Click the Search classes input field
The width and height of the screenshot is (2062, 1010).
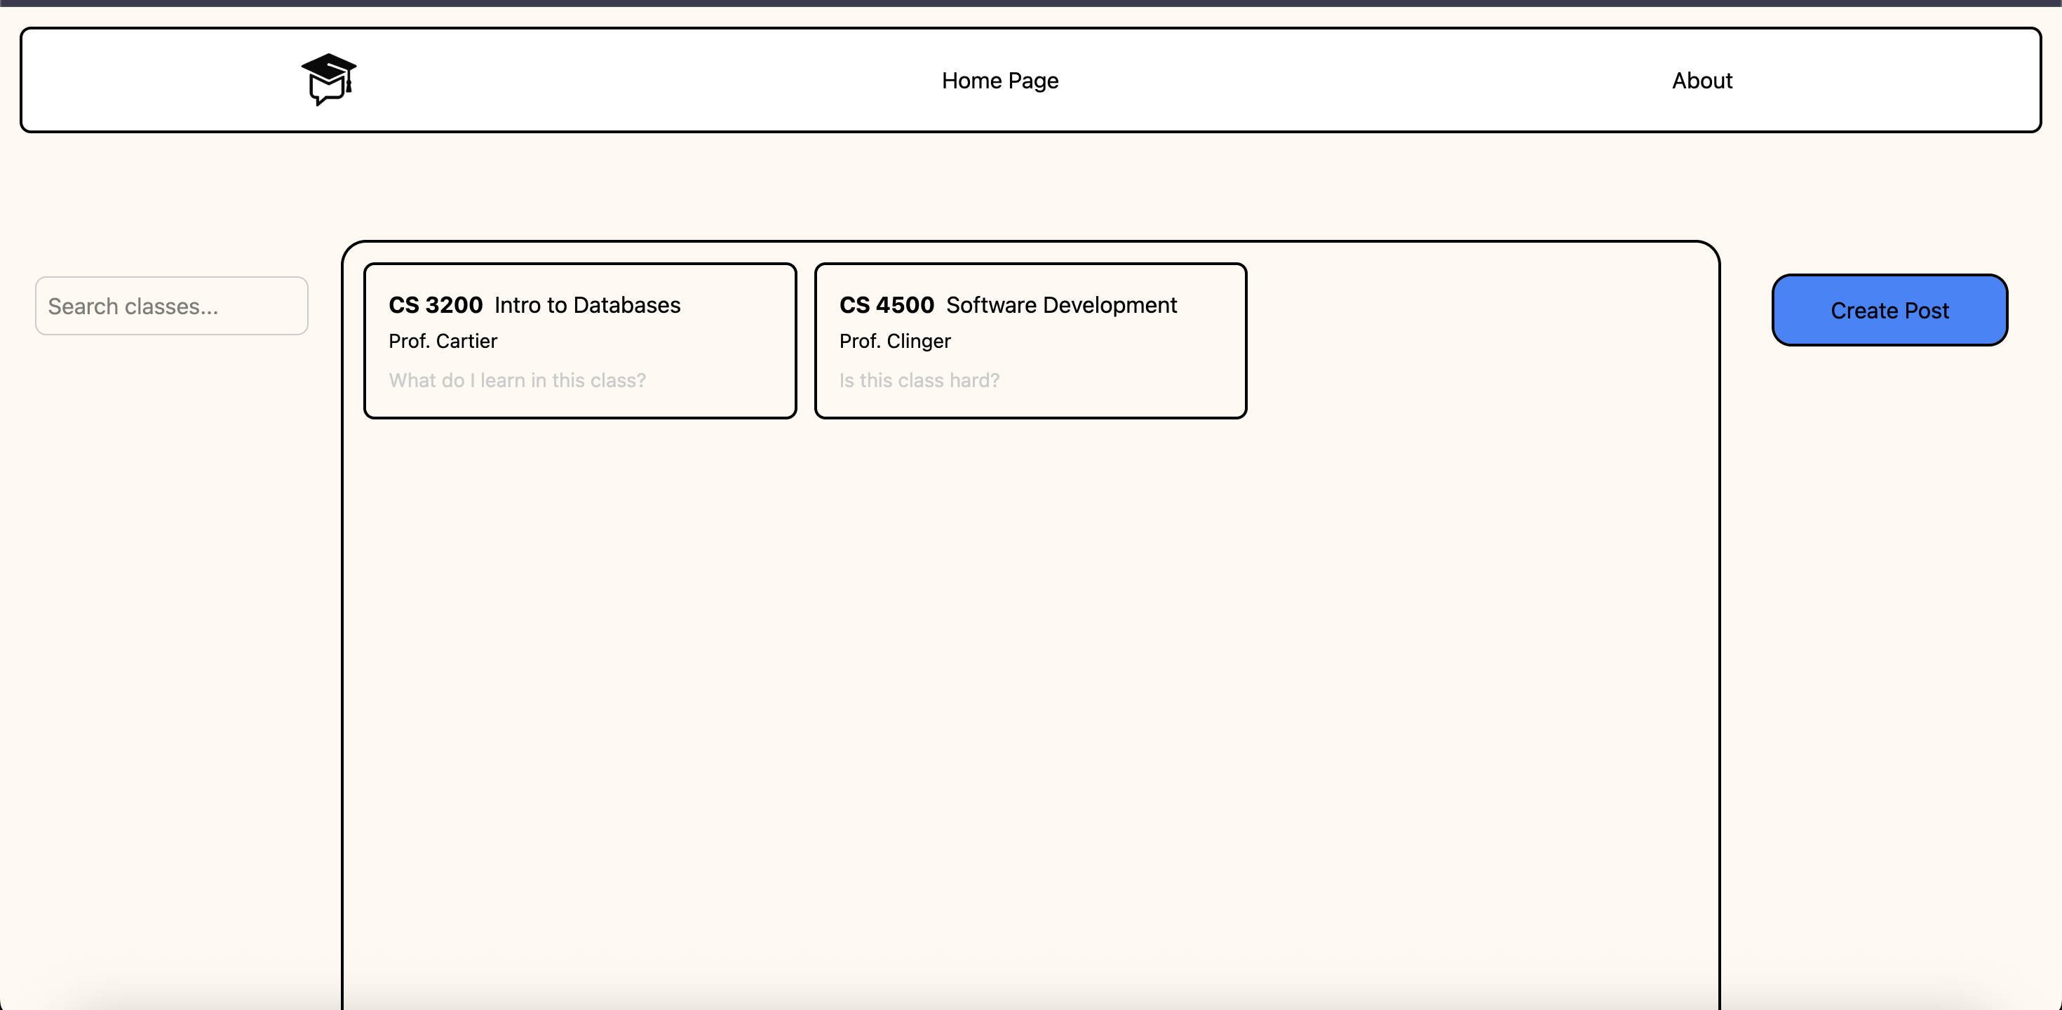click(x=171, y=306)
